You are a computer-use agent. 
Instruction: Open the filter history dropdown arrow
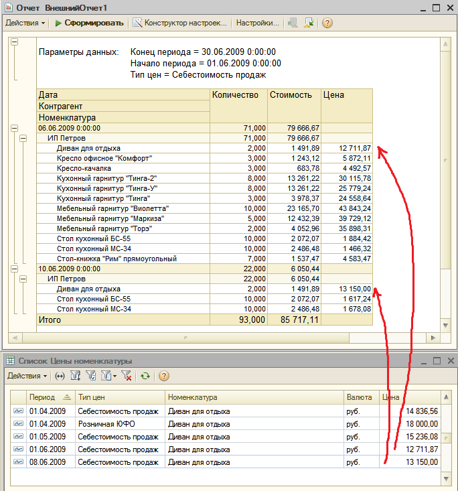(115, 376)
